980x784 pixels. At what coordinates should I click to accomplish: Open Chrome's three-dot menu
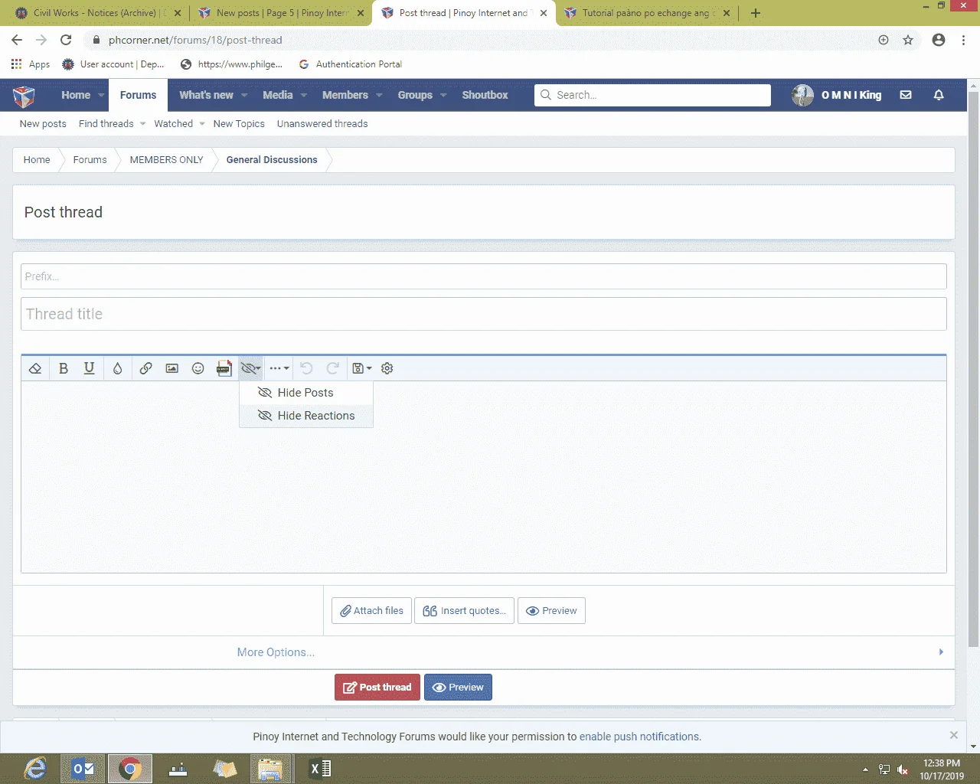[x=963, y=40]
